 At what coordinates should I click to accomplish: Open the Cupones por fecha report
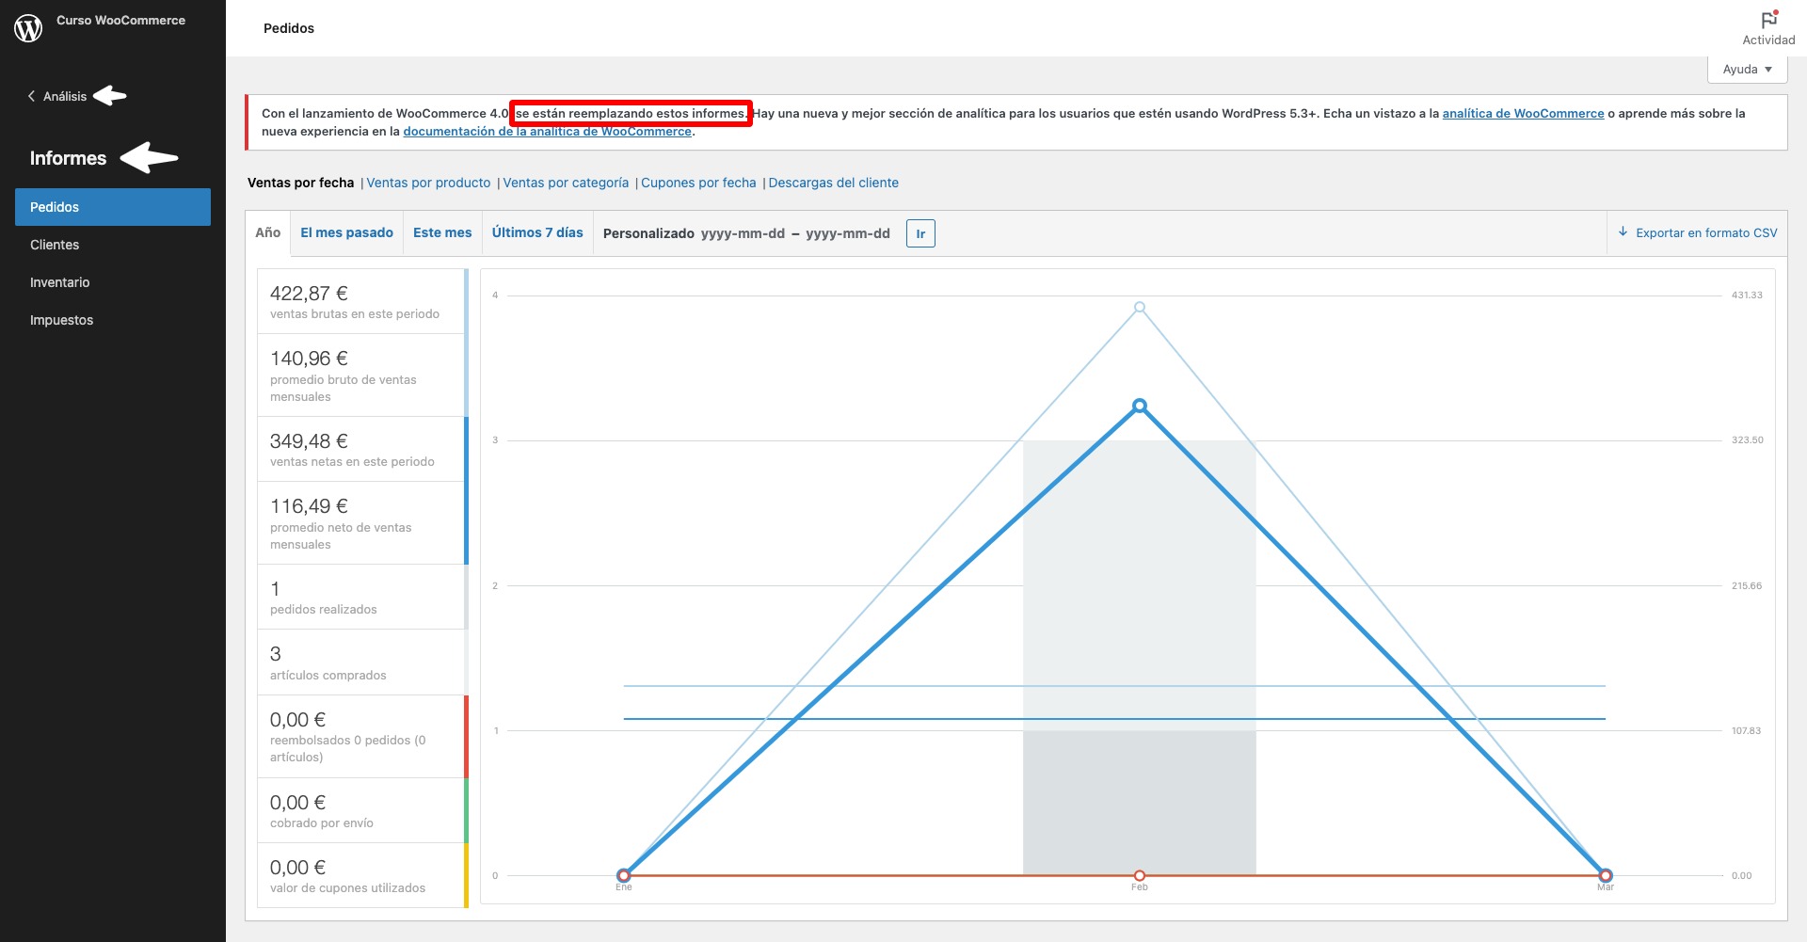coord(698,183)
